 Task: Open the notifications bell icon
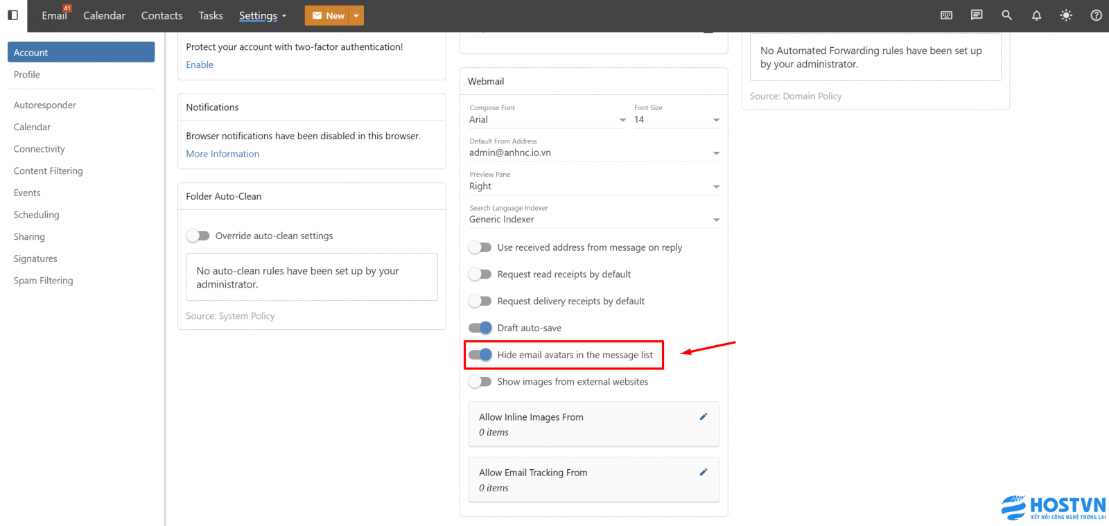pyautogui.click(x=1036, y=15)
